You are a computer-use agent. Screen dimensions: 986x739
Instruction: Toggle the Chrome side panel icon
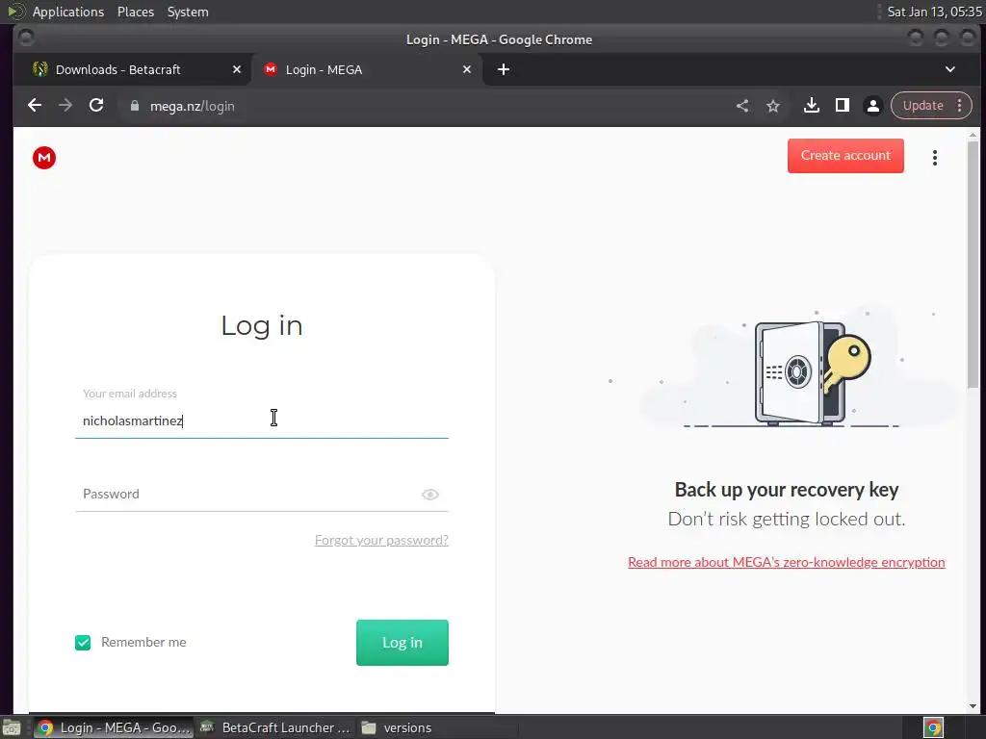point(843,106)
